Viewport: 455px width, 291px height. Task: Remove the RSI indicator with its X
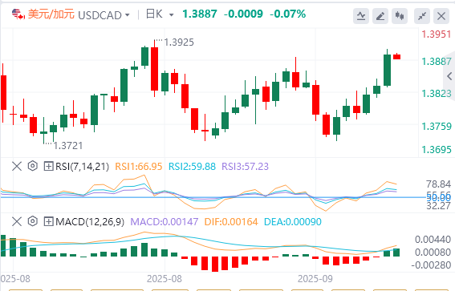coord(17,167)
